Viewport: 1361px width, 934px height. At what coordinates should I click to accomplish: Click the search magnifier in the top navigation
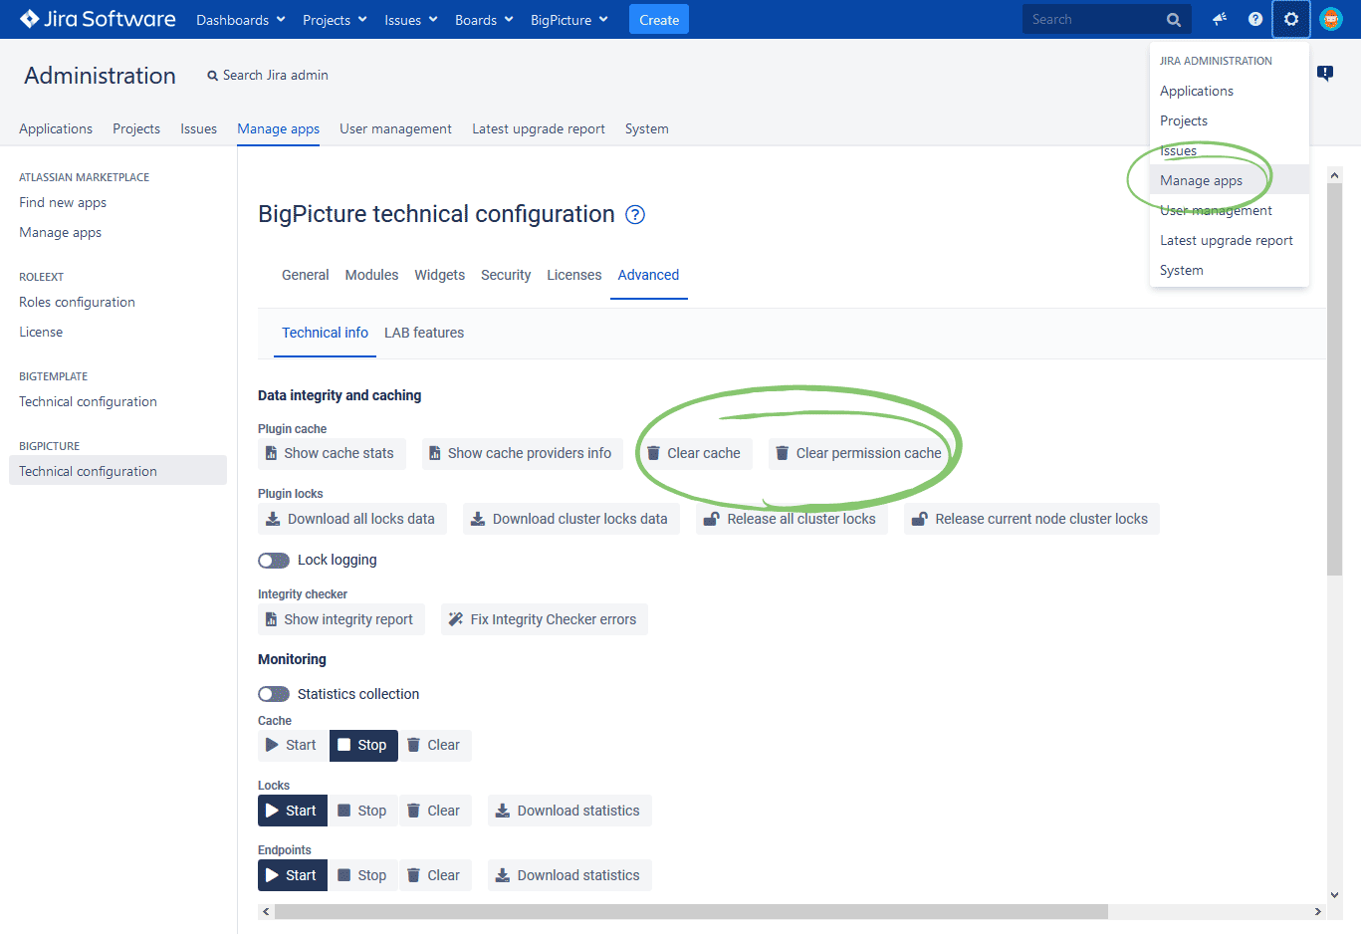coord(1173,19)
